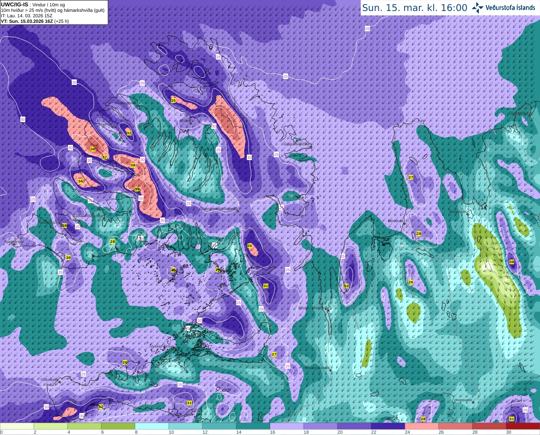
Task: Click the '10m hviður > 25 m/s' description line
Action: tap(53, 10)
